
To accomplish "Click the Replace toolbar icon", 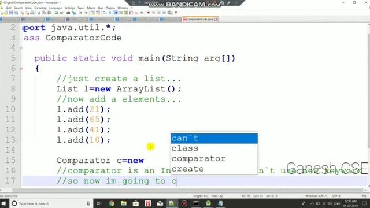I will pos(74,13).
